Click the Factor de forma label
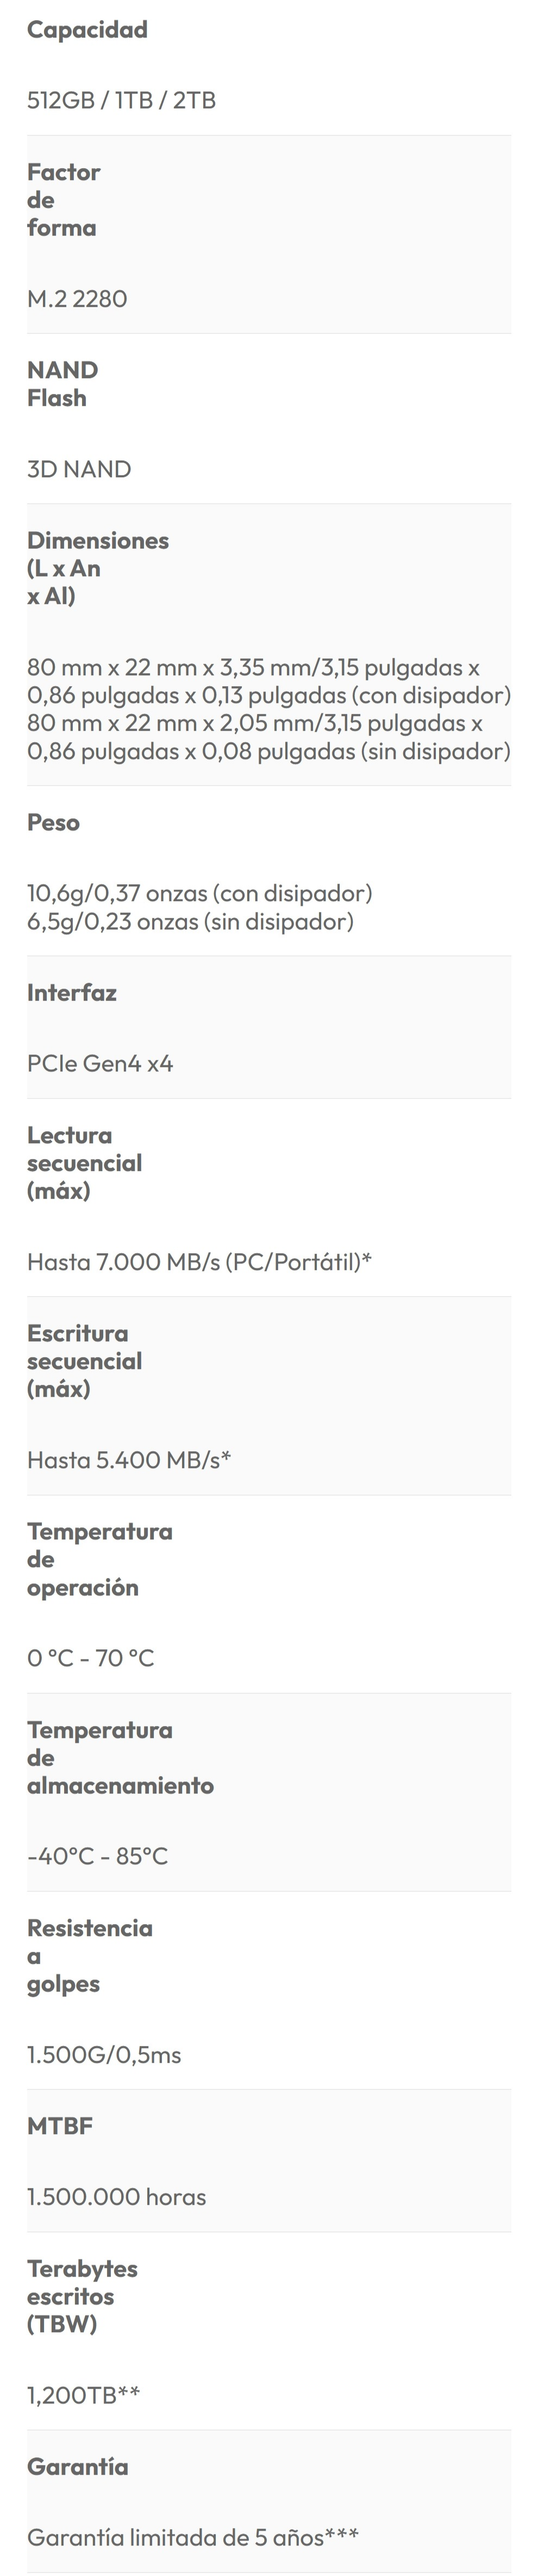Image resolution: width=538 pixels, height=2576 pixels. pyautogui.click(x=63, y=200)
